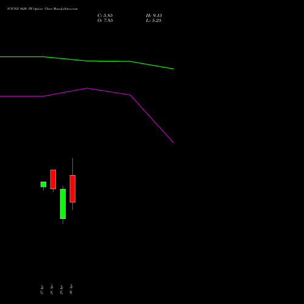
Task: Click the open value O: 7.85
Action: click(105, 21)
